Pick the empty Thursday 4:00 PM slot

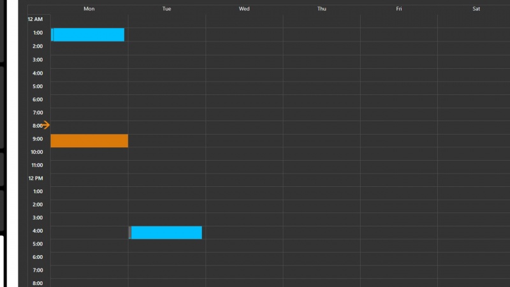pyautogui.click(x=321, y=233)
